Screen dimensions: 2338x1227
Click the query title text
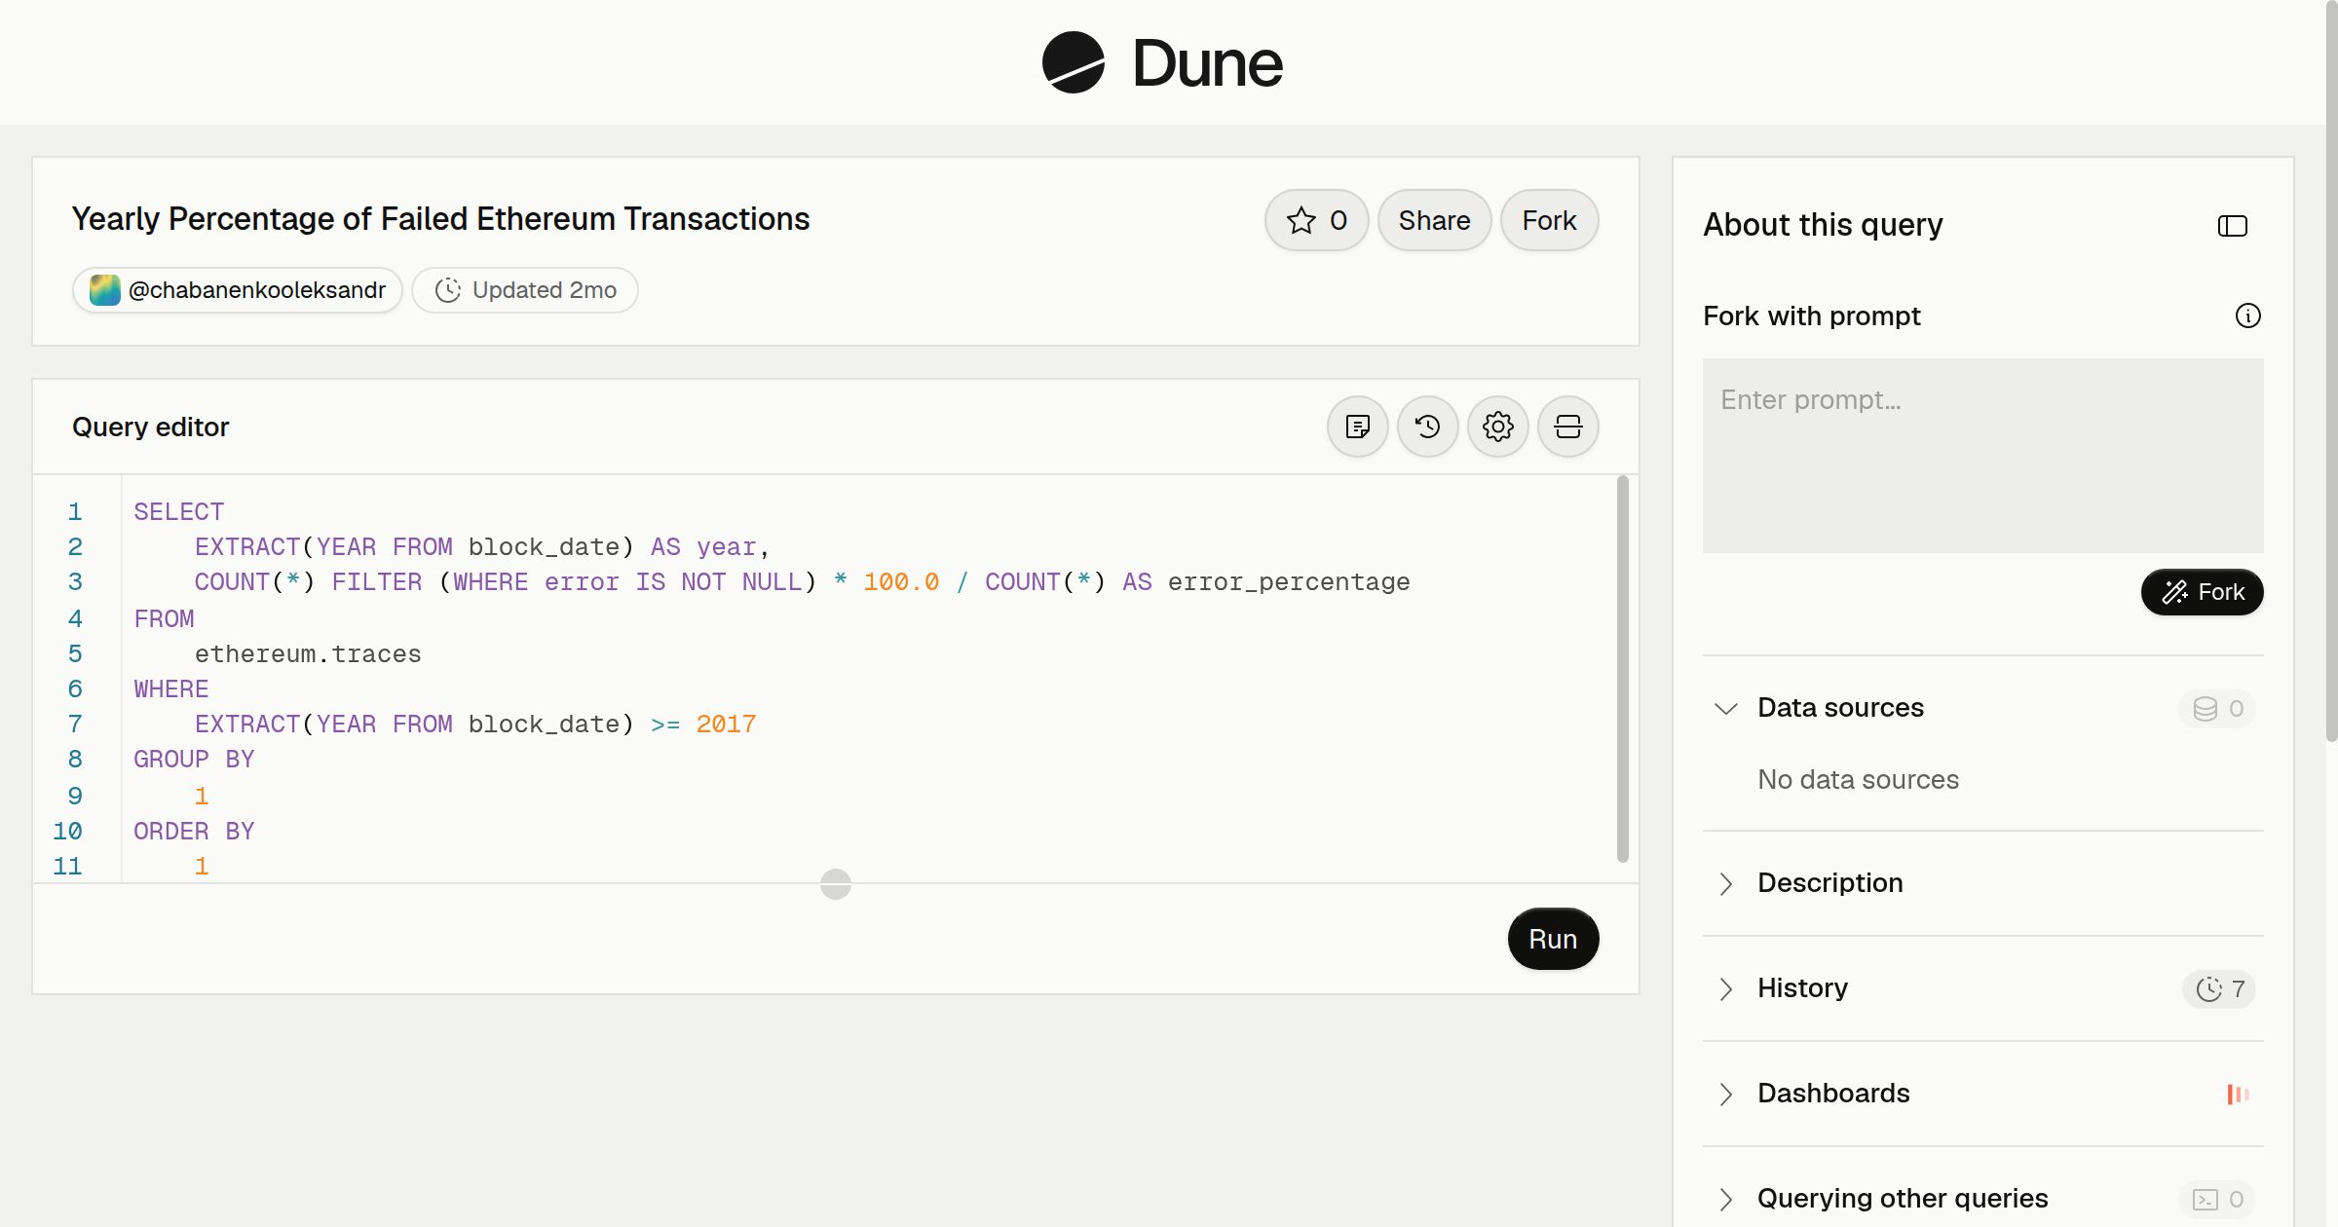coord(440,219)
